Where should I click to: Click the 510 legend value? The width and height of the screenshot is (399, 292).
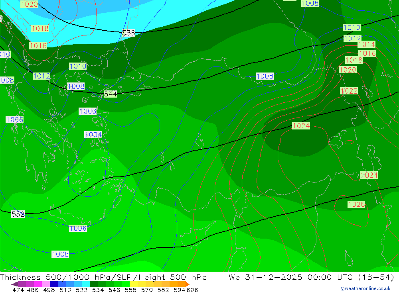(x=65, y=290)
